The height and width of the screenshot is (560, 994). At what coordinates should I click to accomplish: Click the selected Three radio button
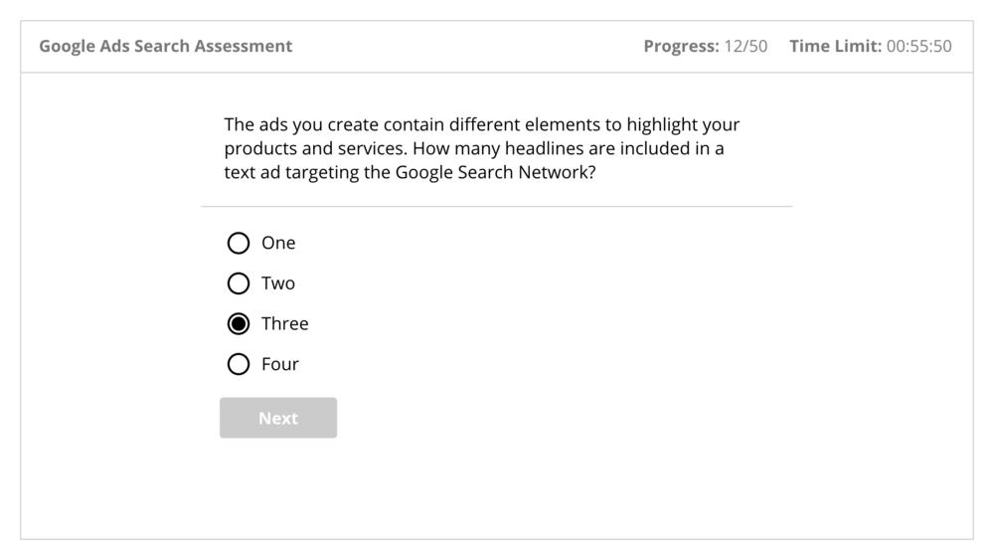click(239, 324)
